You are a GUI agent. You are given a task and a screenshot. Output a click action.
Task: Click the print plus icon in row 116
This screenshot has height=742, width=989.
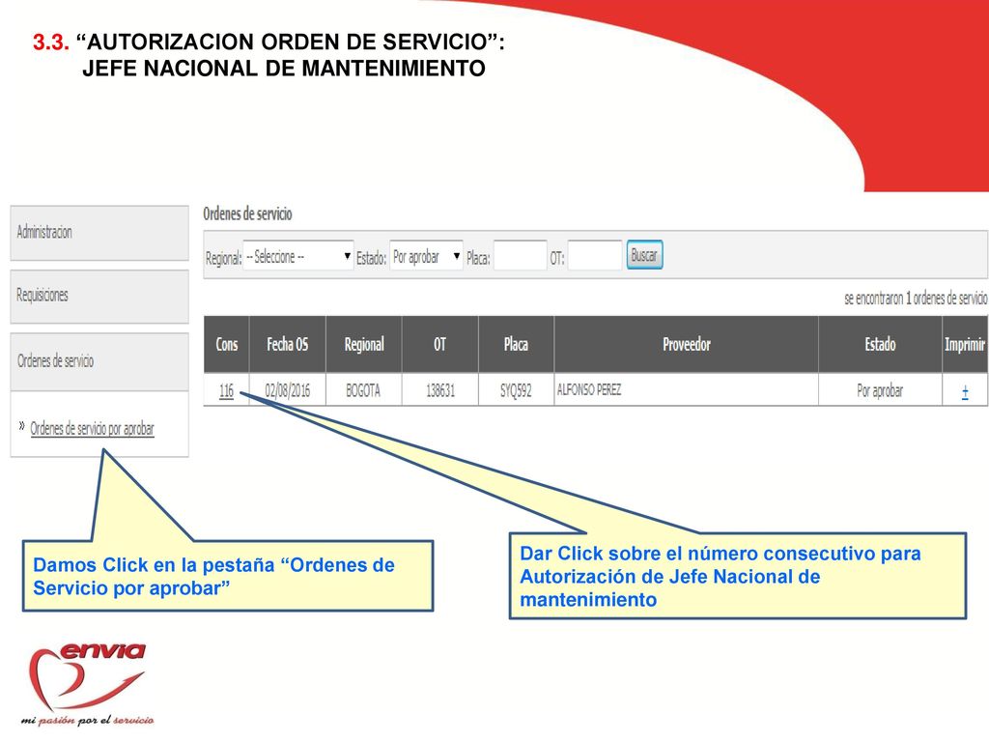coord(965,392)
